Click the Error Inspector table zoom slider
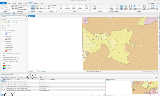 [x=92, y=95]
